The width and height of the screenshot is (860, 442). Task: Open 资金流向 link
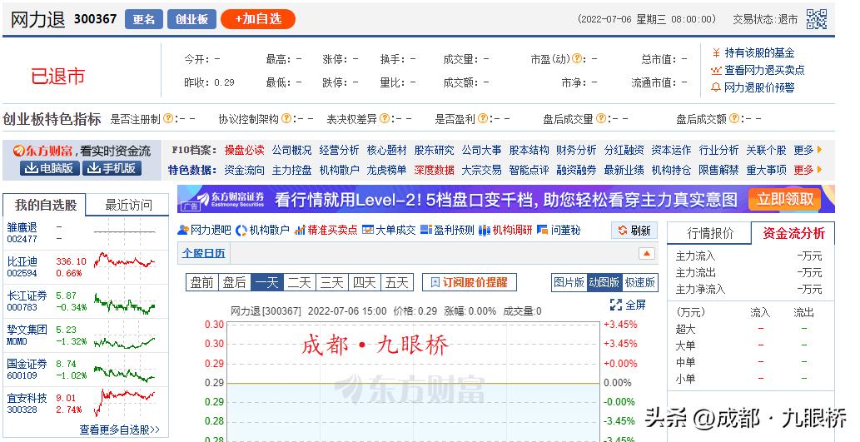pyautogui.click(x=244, y=170)
